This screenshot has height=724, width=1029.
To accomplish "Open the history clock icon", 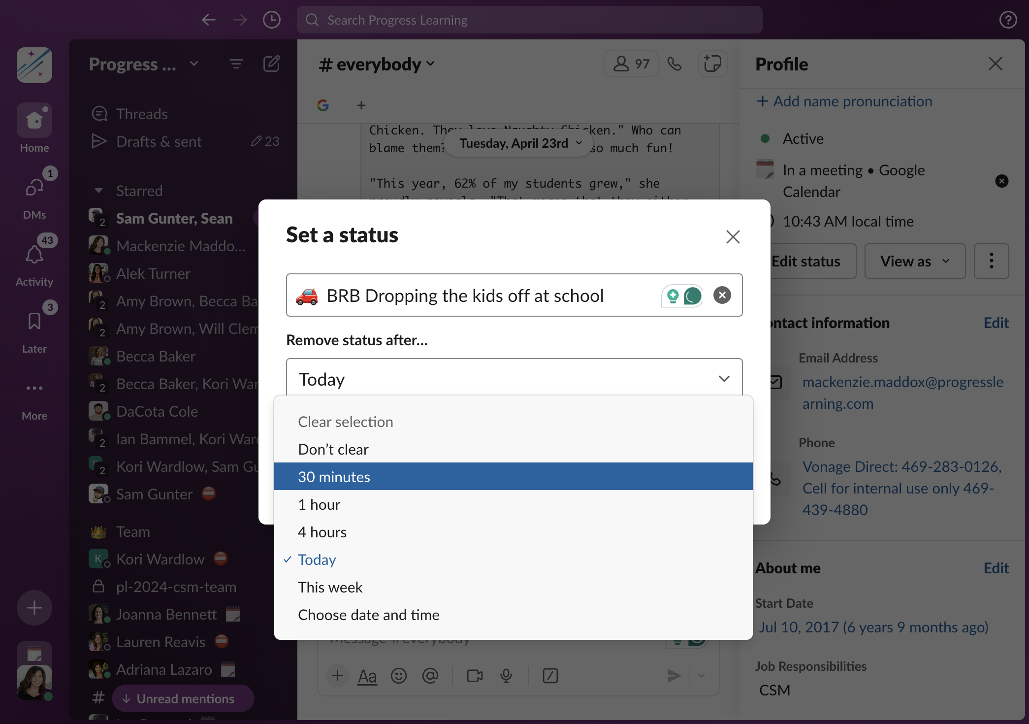I will [272, 20].
